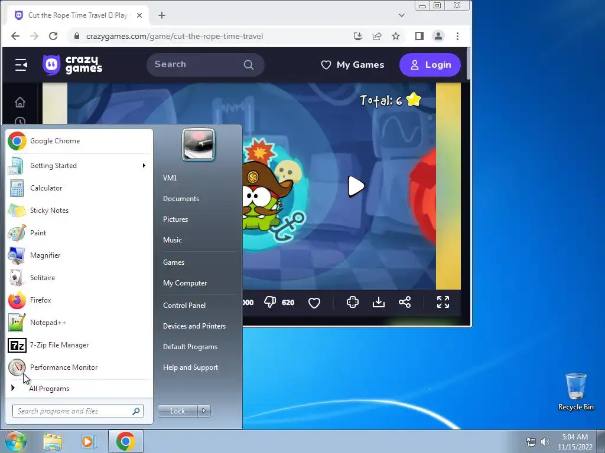Open Documents from Start menu
Viewport: 605px width, 453px height.
coord(181,199)
